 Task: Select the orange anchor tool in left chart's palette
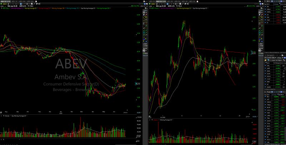pos(146,24)
